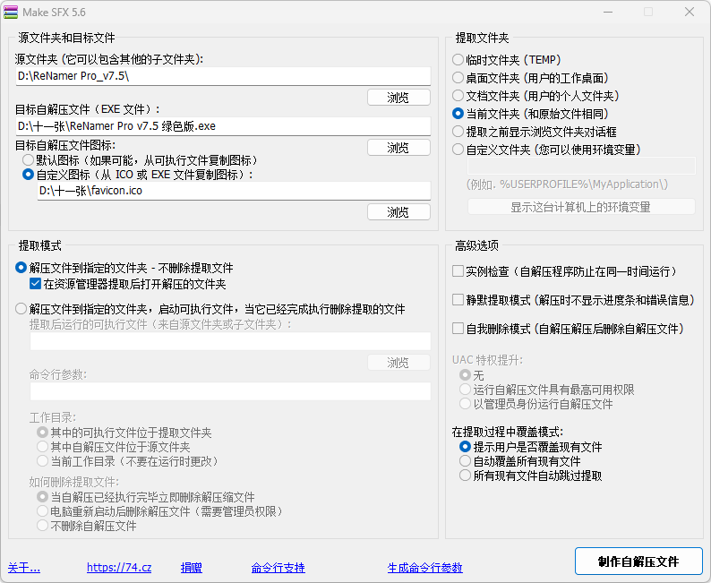Click the 生成命令行参数 link
Viewport: 711px width, 583px height.
click(424, 568)
